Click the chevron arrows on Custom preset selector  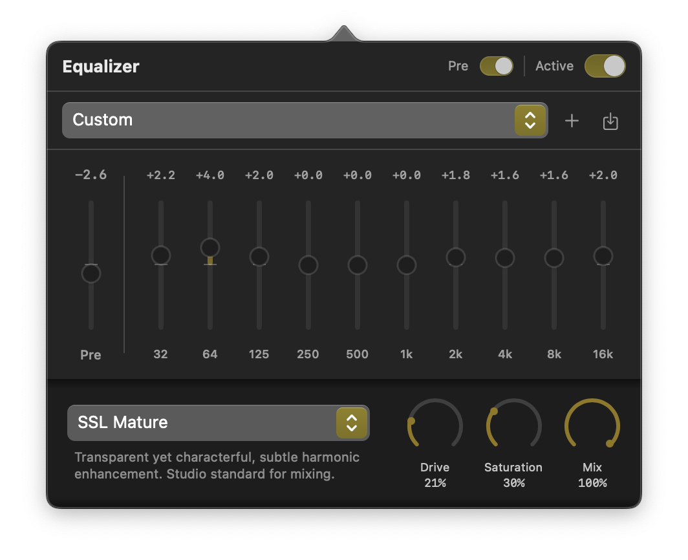click(x=530, y=120)
